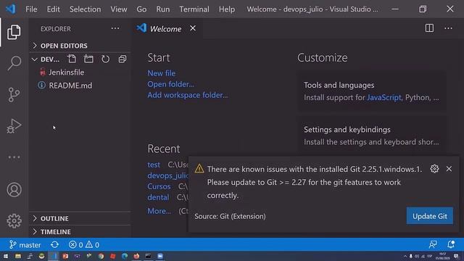Open recent folder dental
The image size is (464, 261).
pos(158,197)
